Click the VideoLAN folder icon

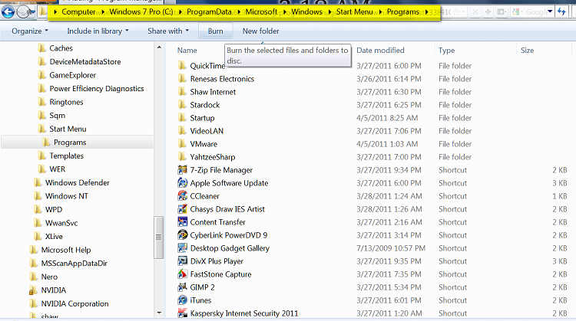(182, 130)
